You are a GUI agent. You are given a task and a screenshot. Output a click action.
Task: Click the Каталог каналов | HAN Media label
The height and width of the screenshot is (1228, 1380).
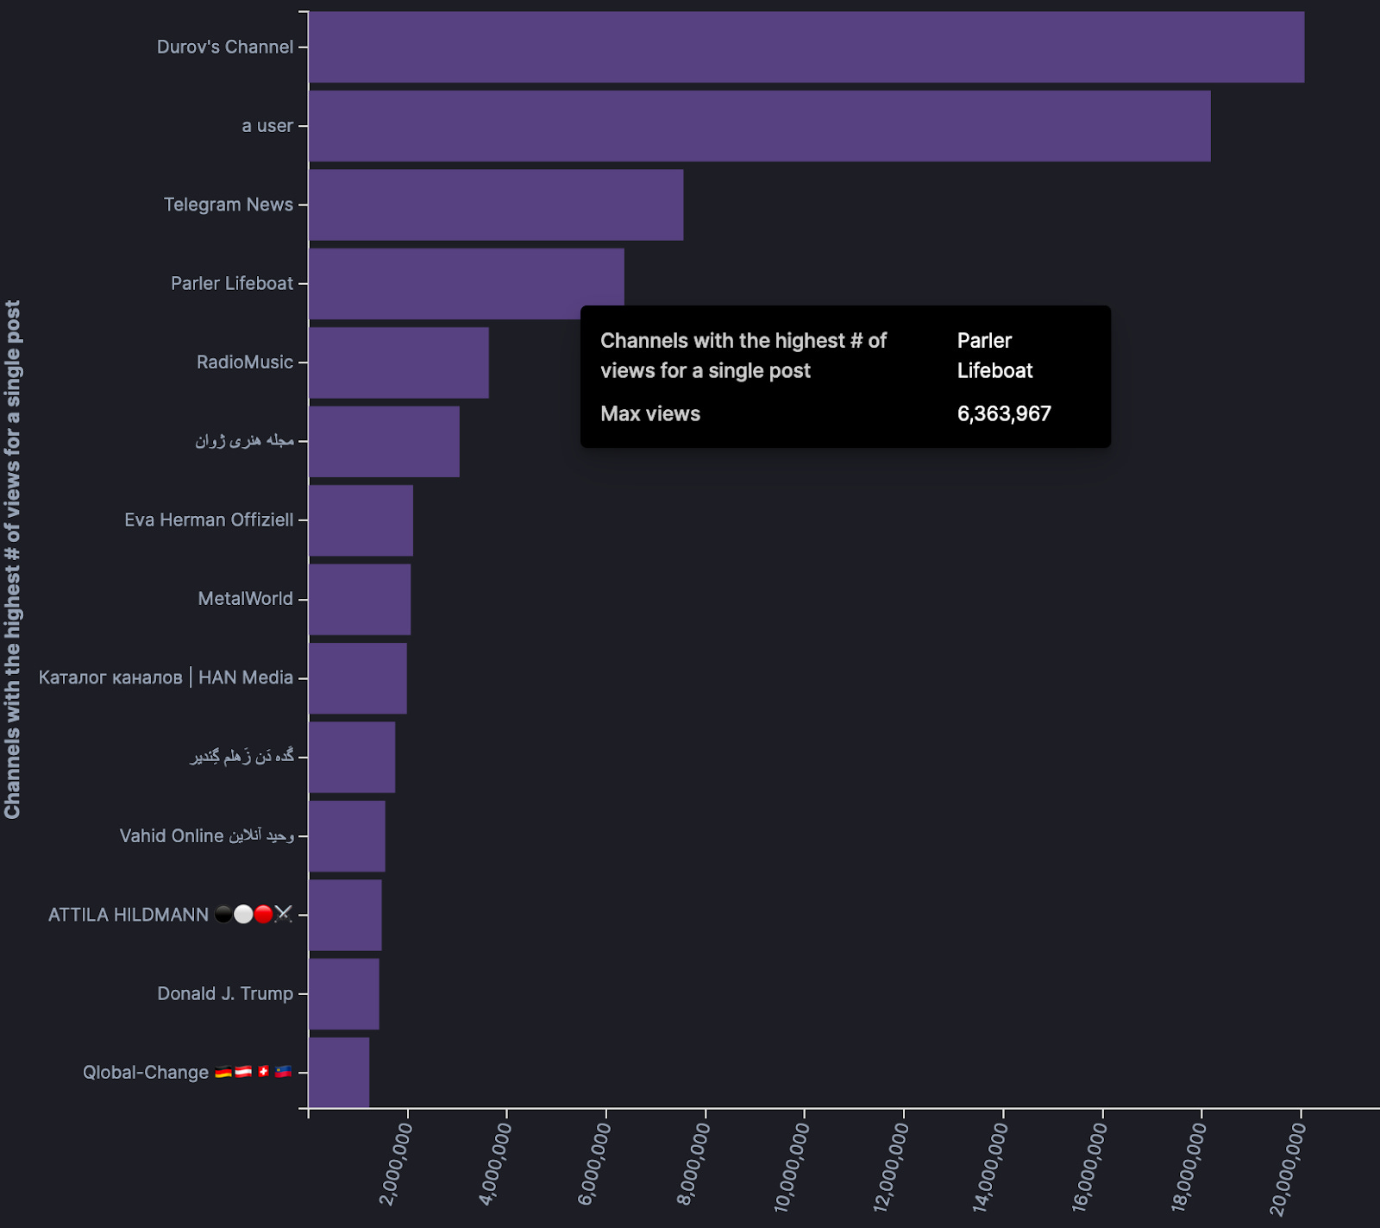tap(166, 678)
